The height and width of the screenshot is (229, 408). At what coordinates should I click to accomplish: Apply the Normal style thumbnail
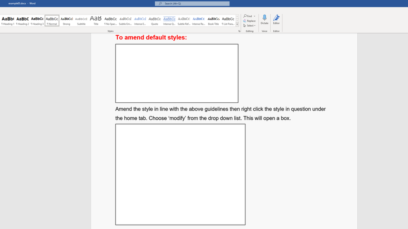pyautogui.click(x=52, y=21)
